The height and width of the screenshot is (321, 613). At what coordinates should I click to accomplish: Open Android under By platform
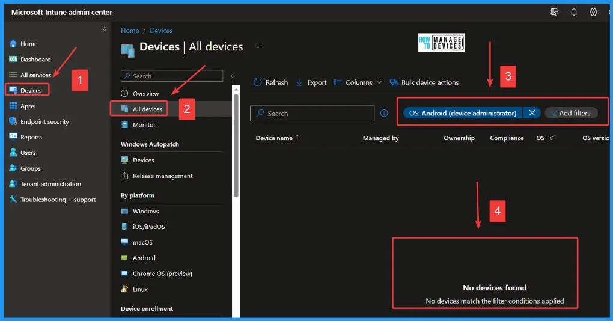pos(144,258)
